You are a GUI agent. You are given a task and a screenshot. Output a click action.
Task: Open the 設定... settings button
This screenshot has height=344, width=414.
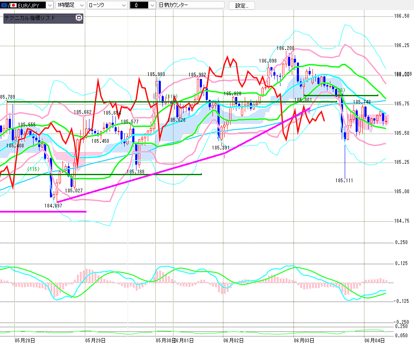pos(241,5)
